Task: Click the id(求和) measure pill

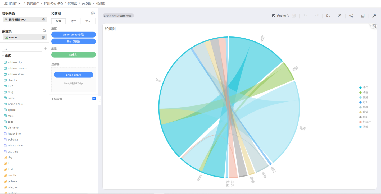Action: coord(74,55)
